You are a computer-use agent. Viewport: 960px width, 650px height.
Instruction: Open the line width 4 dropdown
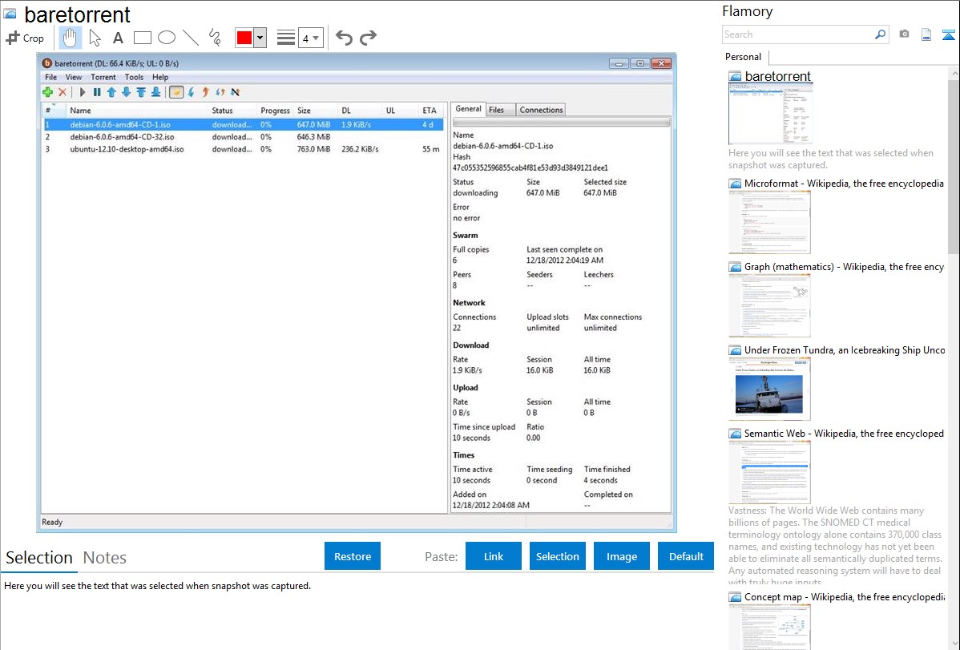pos(311,38)
